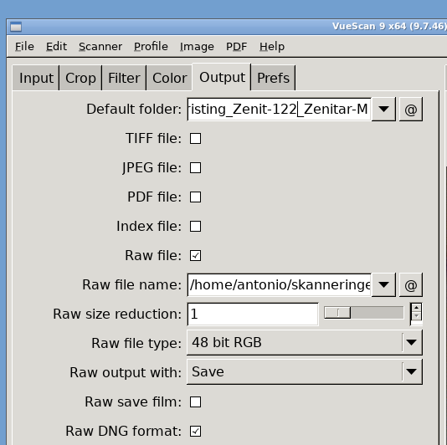Click the VueScan 9 x64 title bar text
The height and width of the screenshot is (445, 447).
[389, 26]
